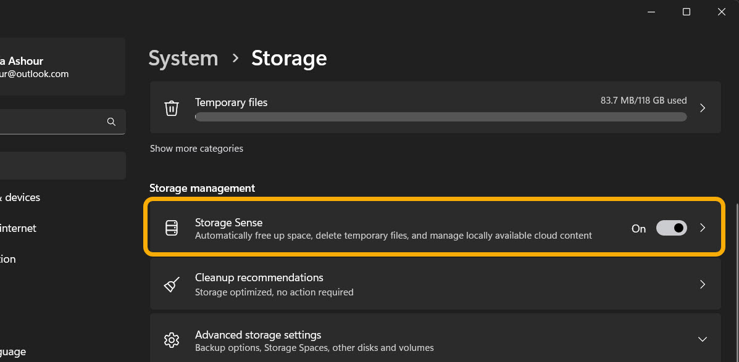
Task: Select the Storage Sense row
Action: coord(401,227)
